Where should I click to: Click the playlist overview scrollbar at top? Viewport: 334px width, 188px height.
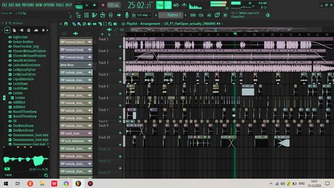pyautogui.click(x=226, y=29)
